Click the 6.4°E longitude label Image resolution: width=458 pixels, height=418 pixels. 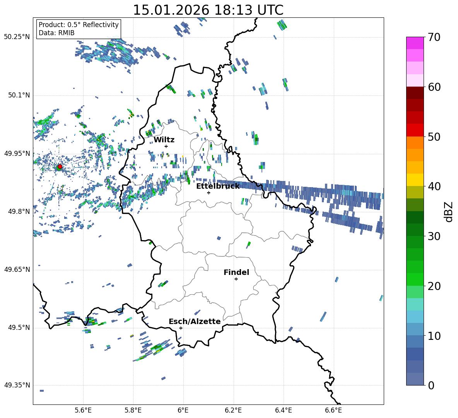[x=283, y=410]
